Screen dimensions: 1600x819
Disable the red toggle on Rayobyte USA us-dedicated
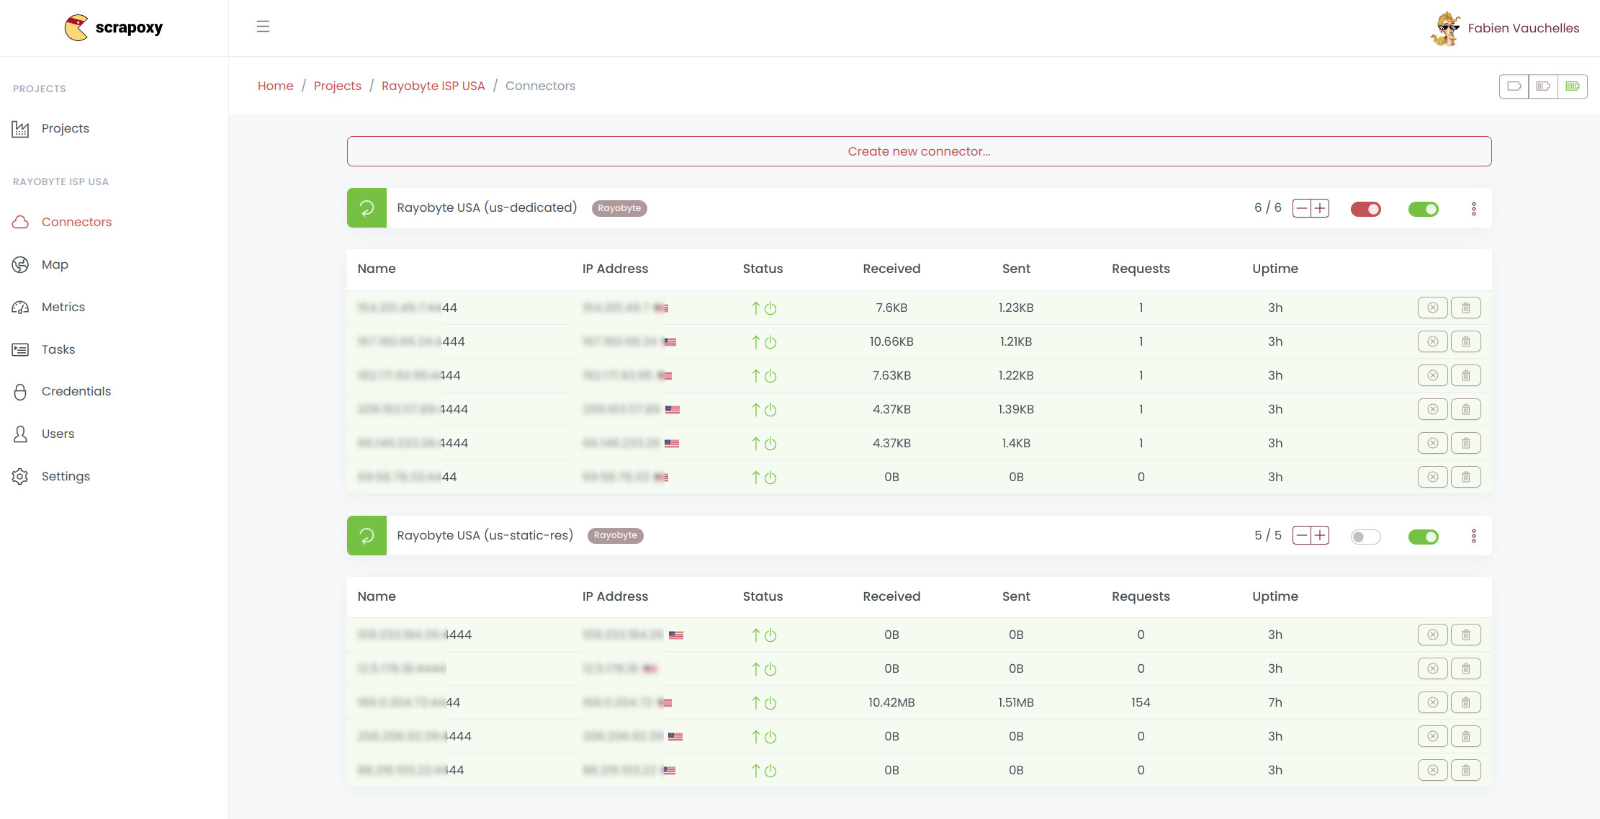click(1365, 208)
